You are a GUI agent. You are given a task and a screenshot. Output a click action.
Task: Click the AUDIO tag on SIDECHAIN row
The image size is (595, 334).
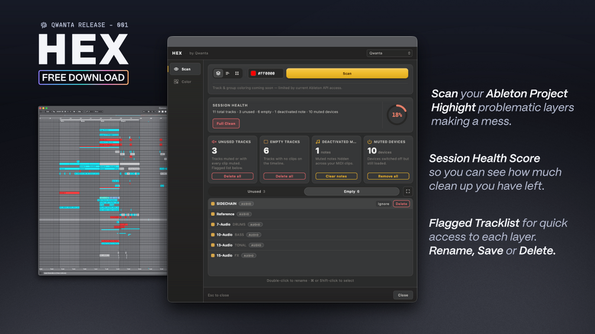pos(246,204)
